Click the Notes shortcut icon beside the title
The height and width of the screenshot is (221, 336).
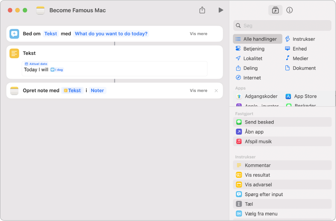tap(40, 10)
